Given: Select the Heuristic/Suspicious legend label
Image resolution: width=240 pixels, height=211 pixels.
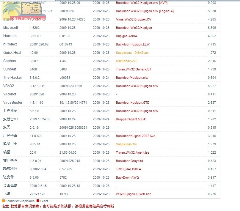Looking at the screenshot, I should pos(20,201).
